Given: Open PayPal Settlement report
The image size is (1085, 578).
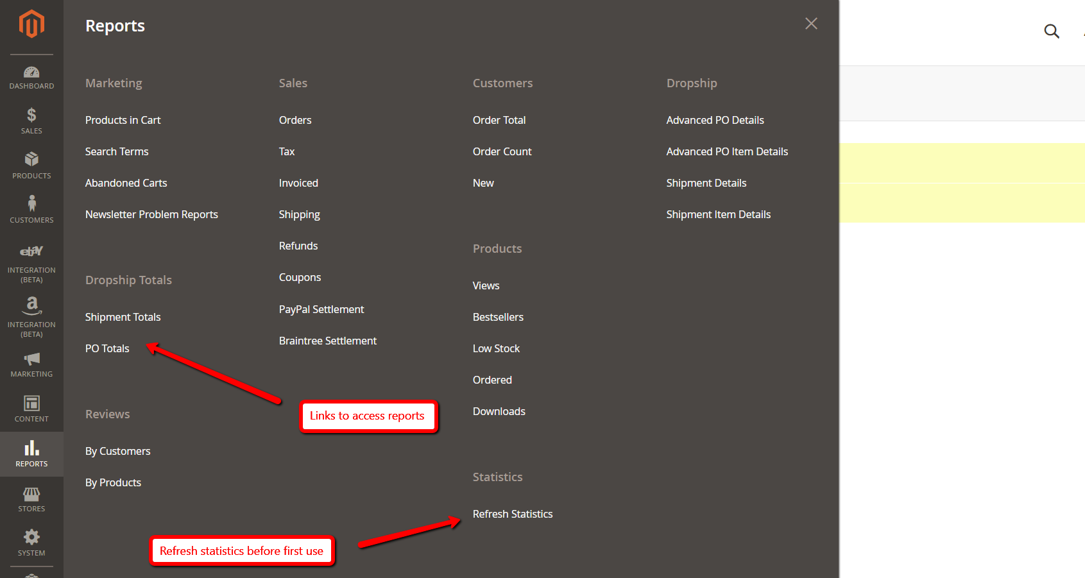Looking at the screenshot, I should click(x=321, y=309).
